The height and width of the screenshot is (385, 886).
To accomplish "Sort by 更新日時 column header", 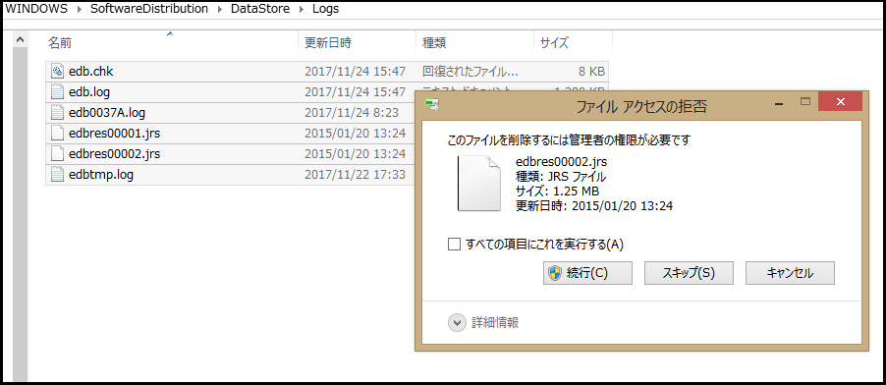I will point(328,43).
